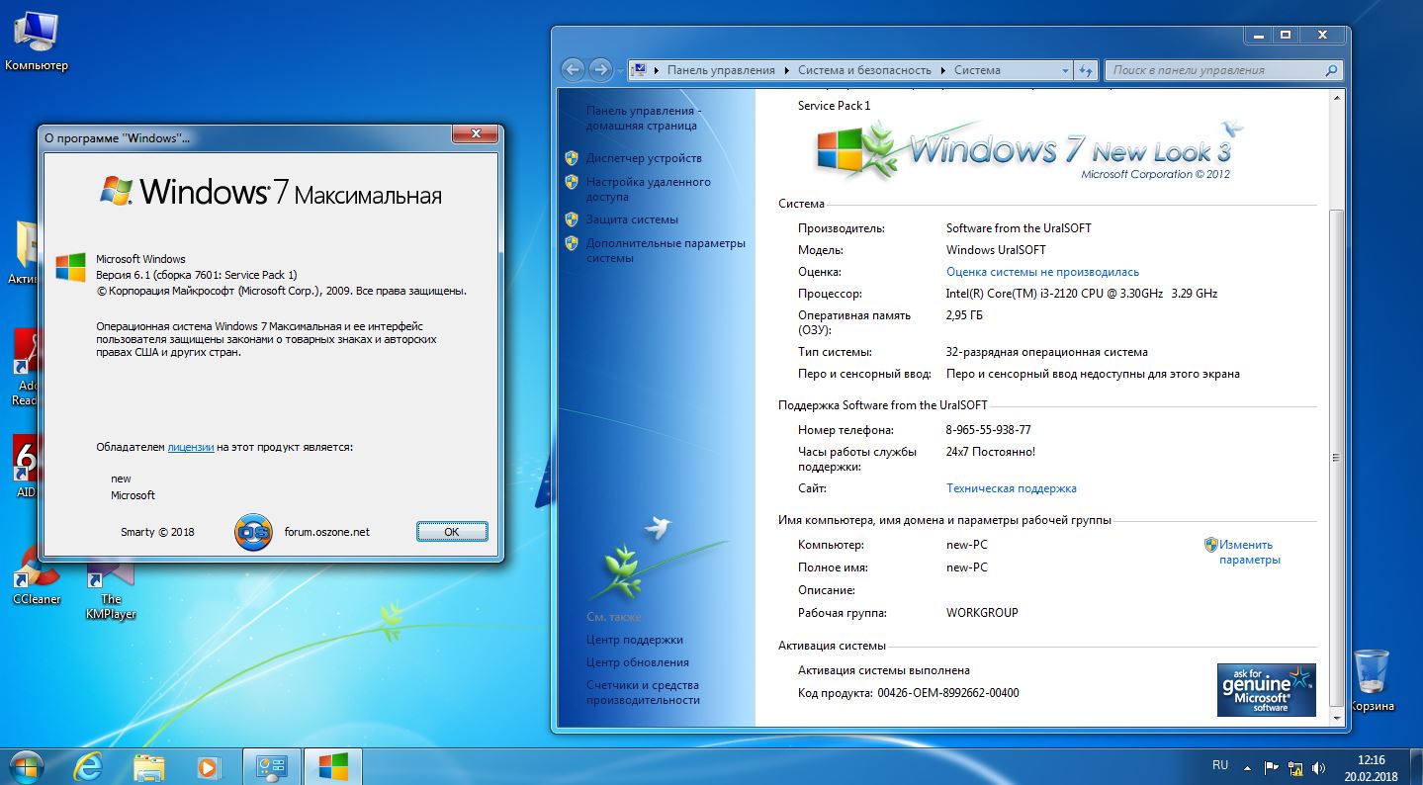Select the Система breadcrumb segment
Viewport: 1423px width, 785px height.
[977, 70]
